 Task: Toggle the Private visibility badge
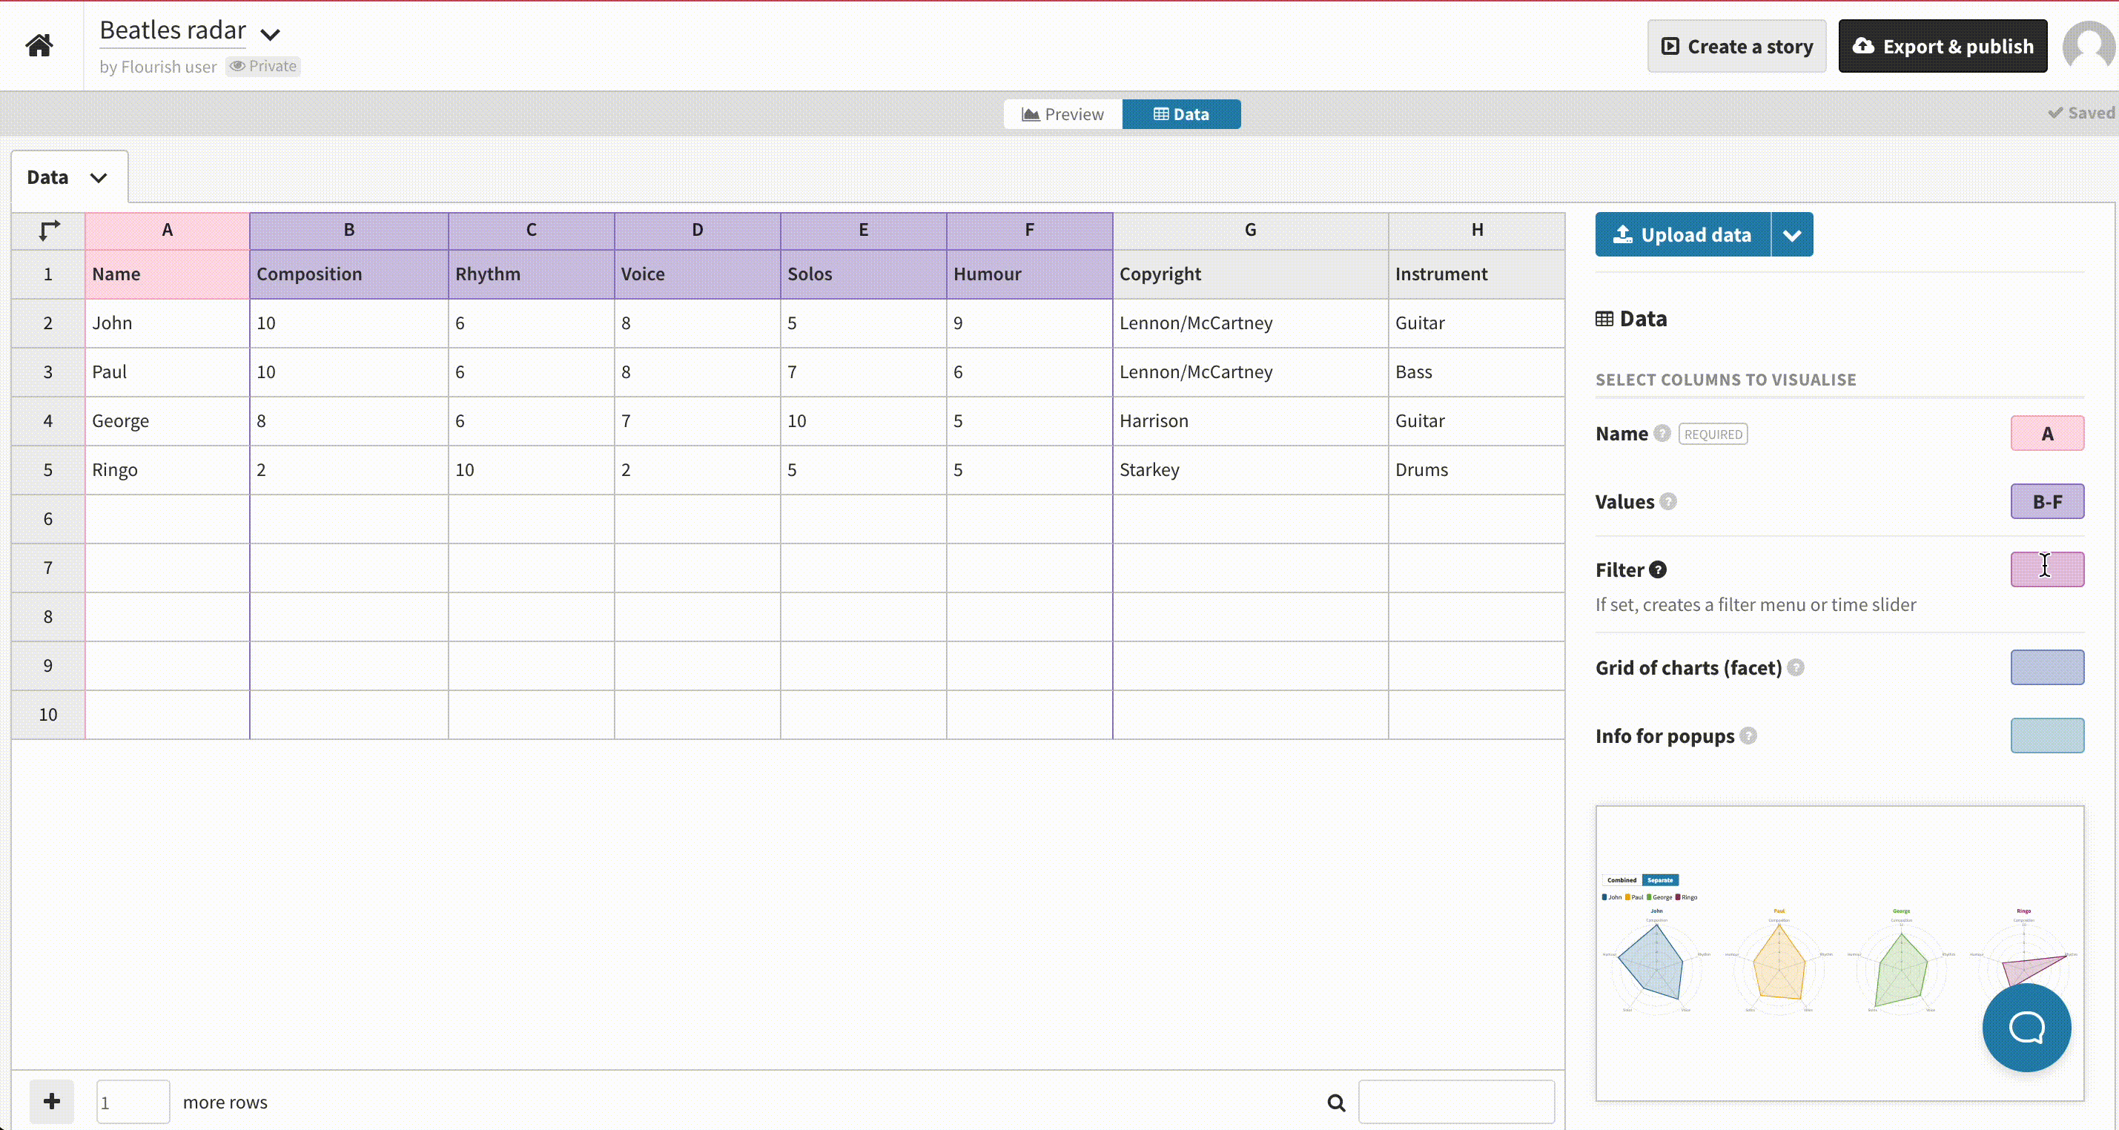[x=263, y=66]
